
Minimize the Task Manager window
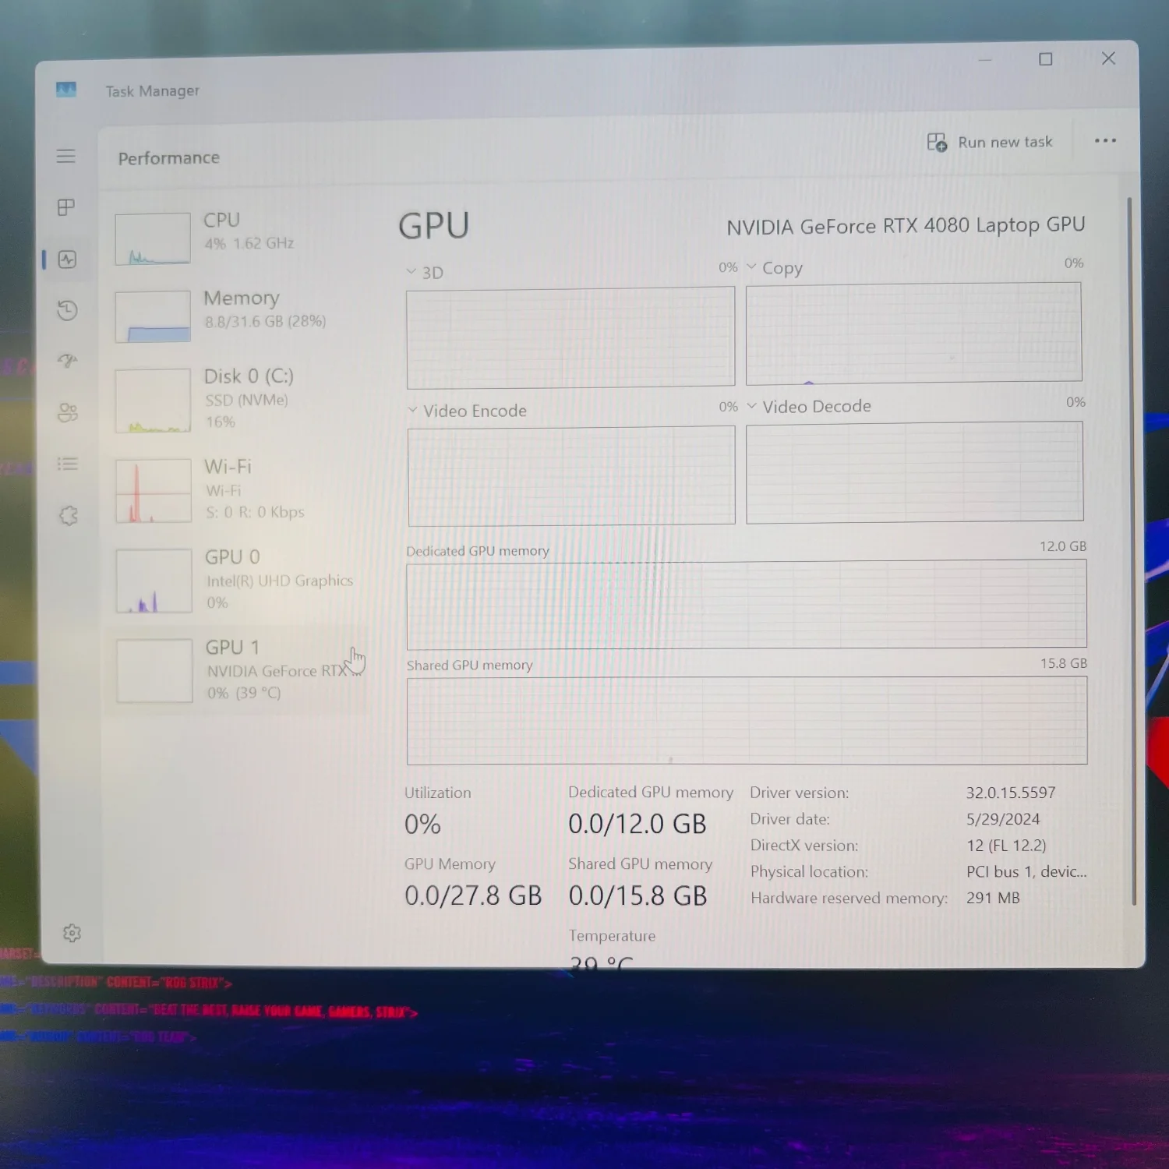pyautogui.click(x=985, y=60)
